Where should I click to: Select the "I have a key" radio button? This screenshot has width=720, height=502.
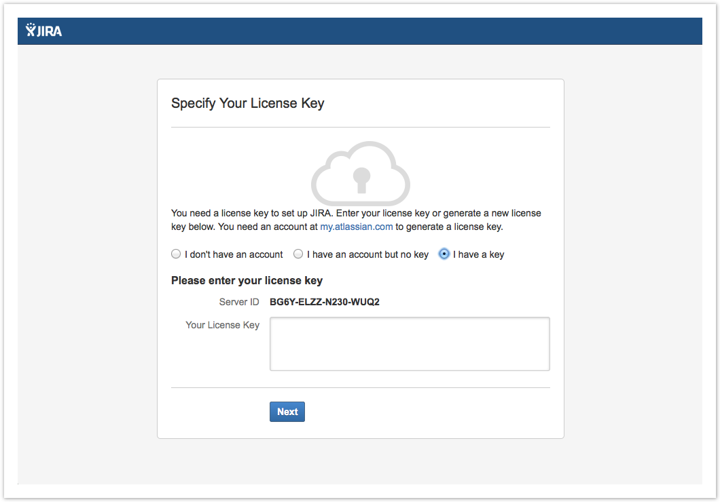444,254
